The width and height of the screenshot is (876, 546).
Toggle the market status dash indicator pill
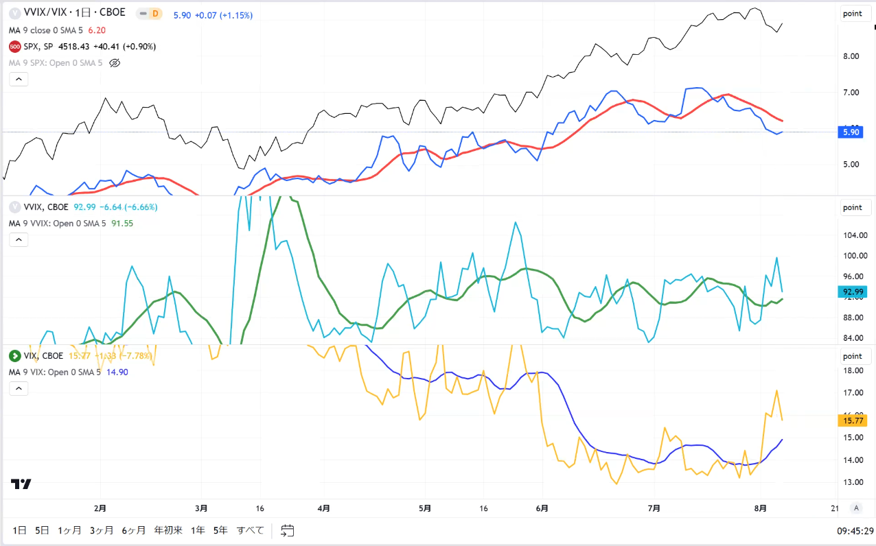pyautogui.click(x=142, y=13)
